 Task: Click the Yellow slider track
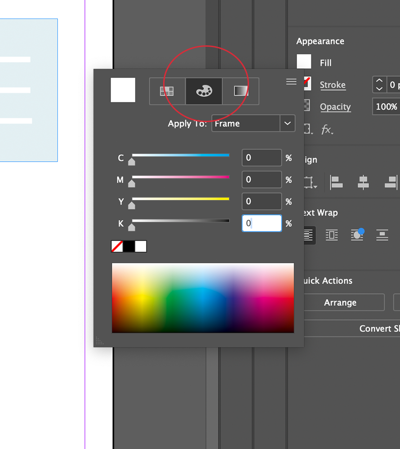coord(181,199)
